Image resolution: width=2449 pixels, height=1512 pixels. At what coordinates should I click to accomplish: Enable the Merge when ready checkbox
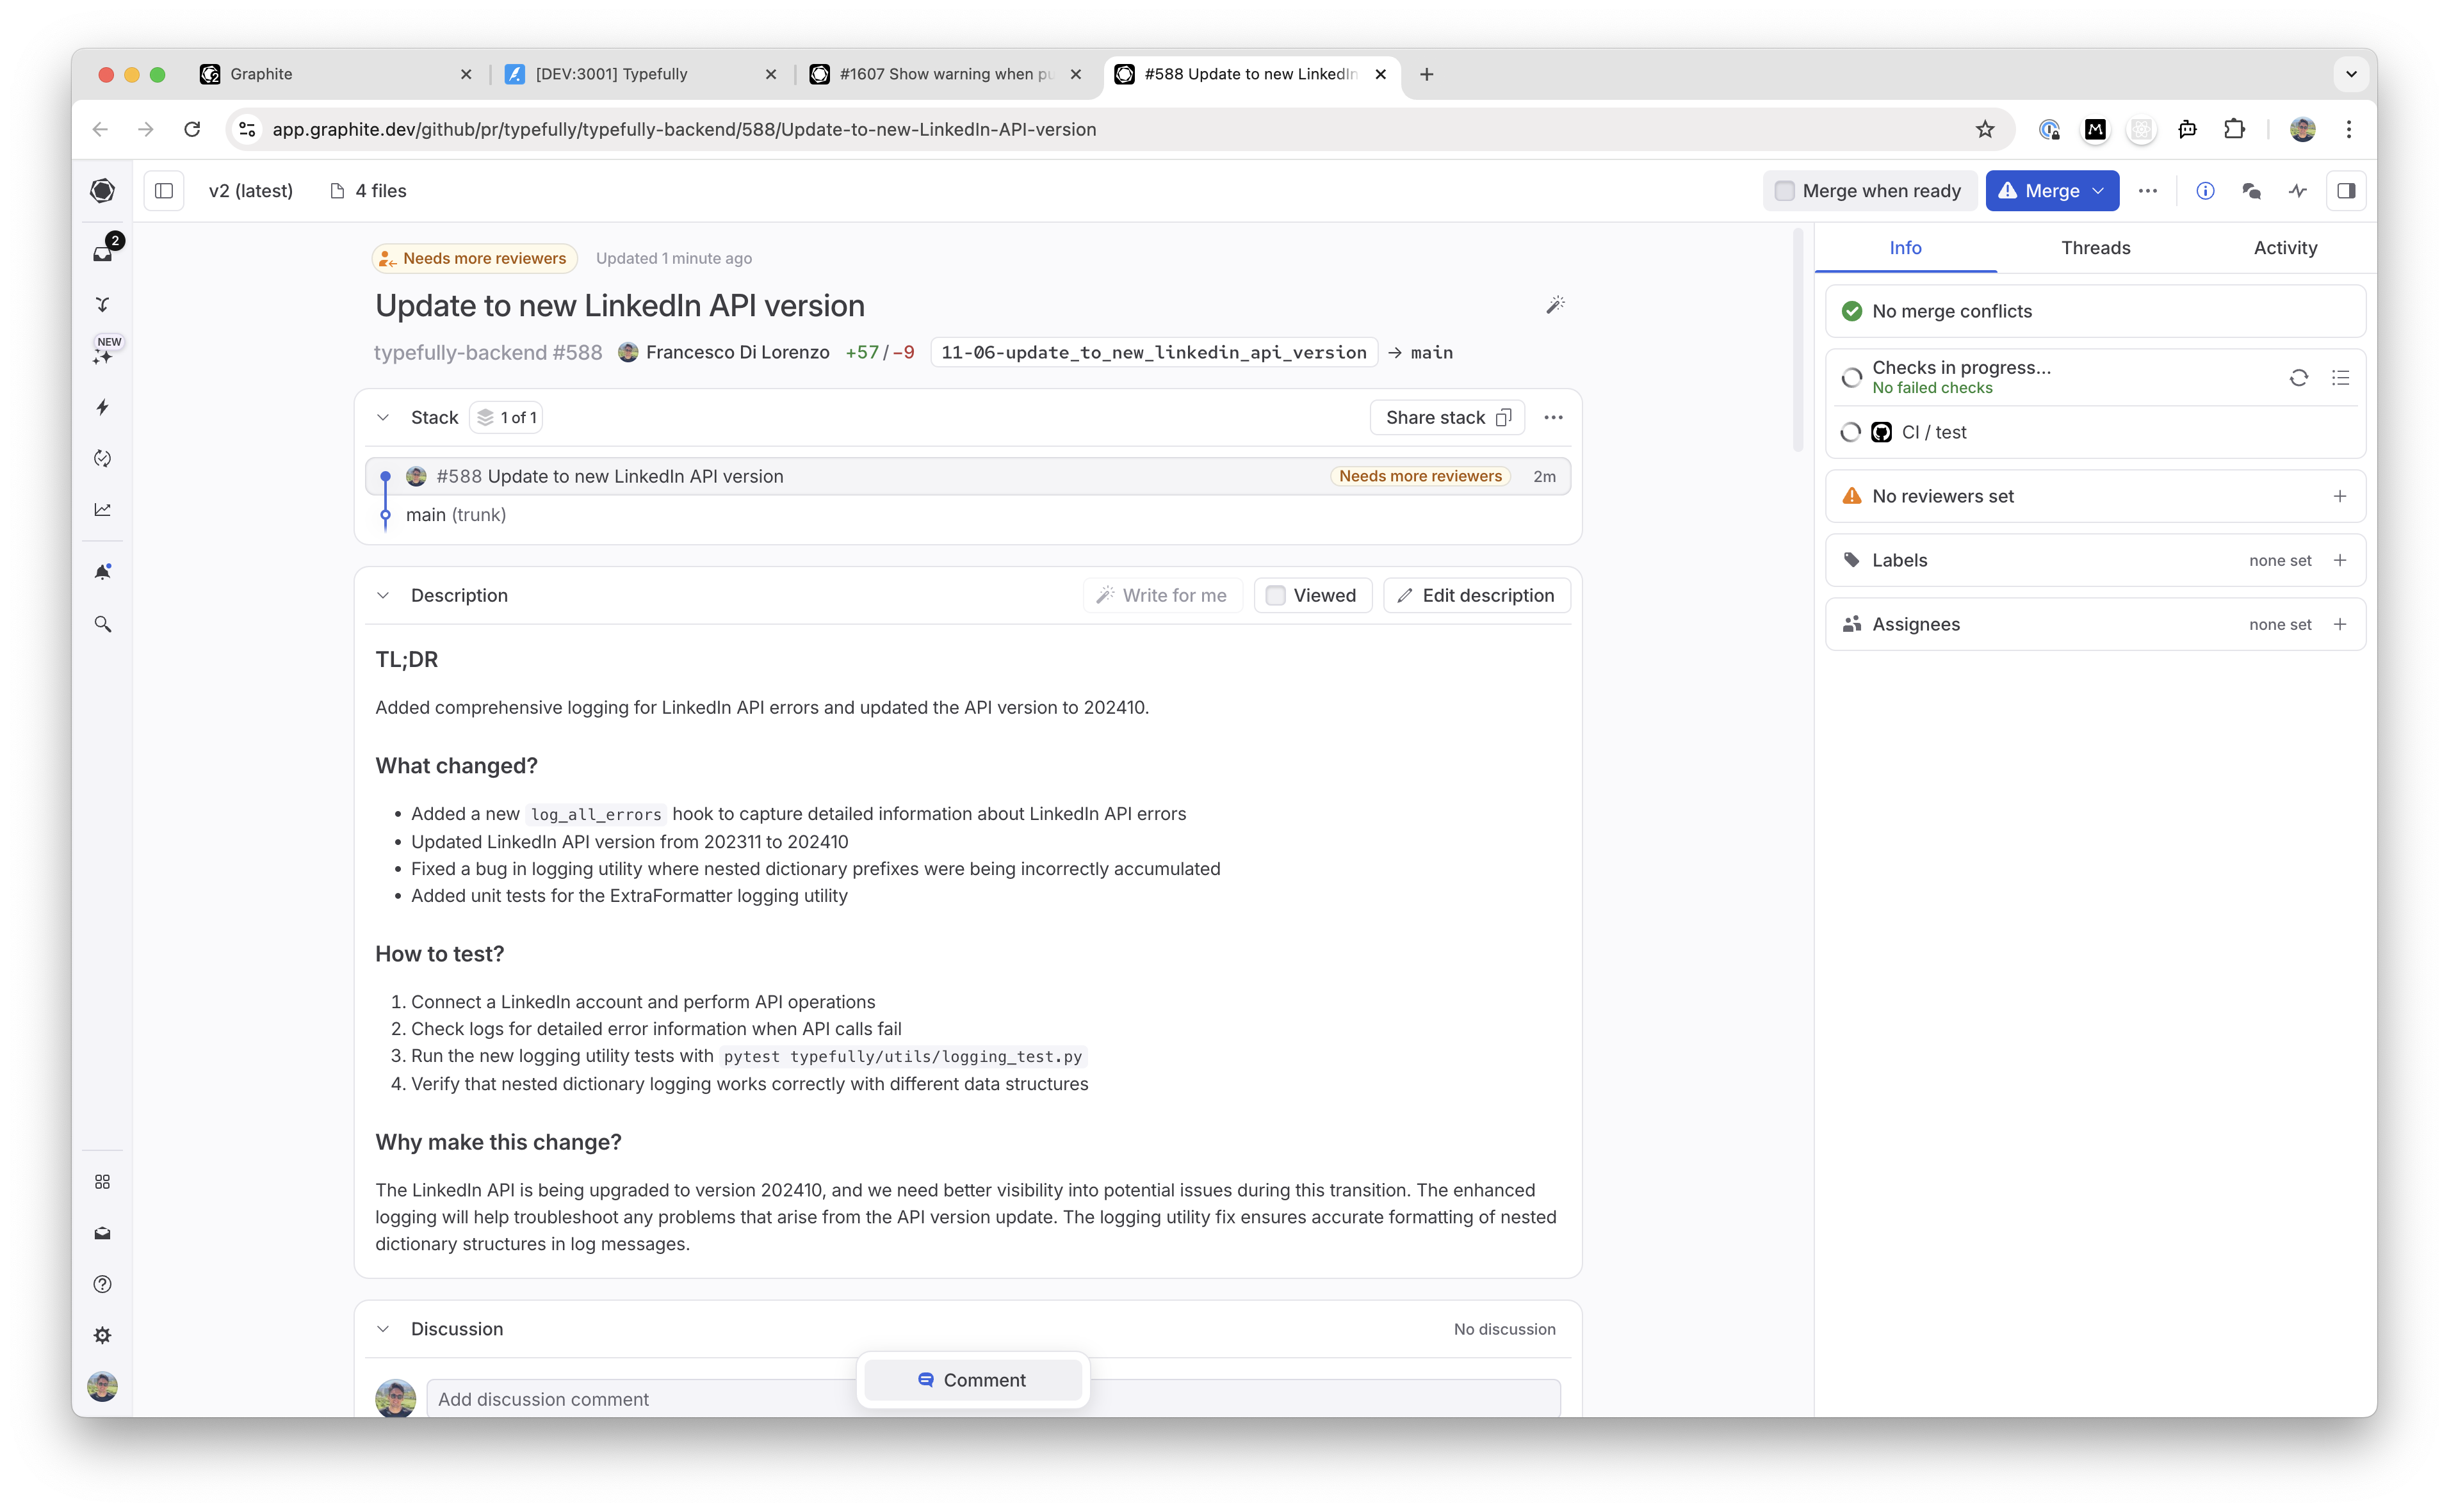[x=1784, y=191]
